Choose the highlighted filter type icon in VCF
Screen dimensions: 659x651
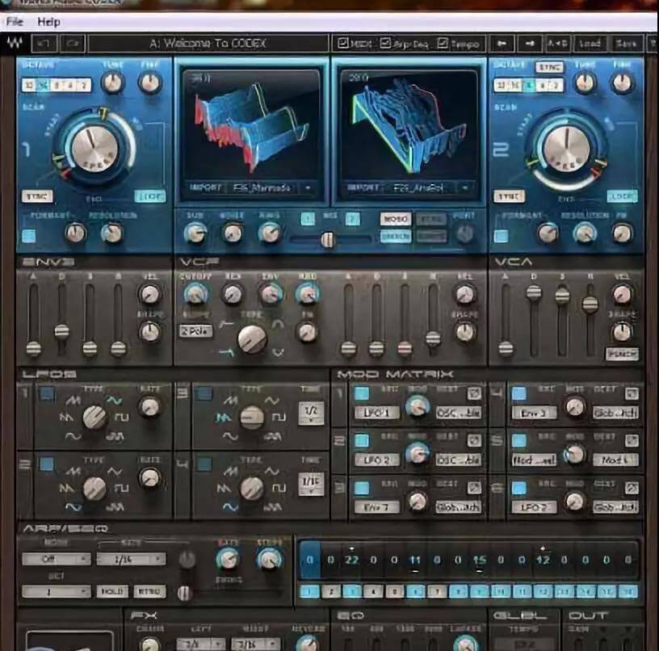tap(226, 352)
